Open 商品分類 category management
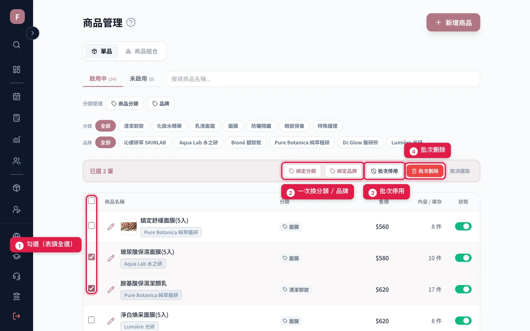The width and height of the screenshot is (530, 331). (x=125, y=104)
